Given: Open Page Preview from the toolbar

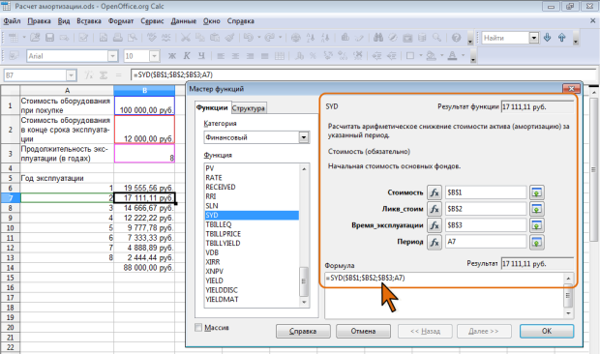Looking at the screenshot, I should point(133,38).
